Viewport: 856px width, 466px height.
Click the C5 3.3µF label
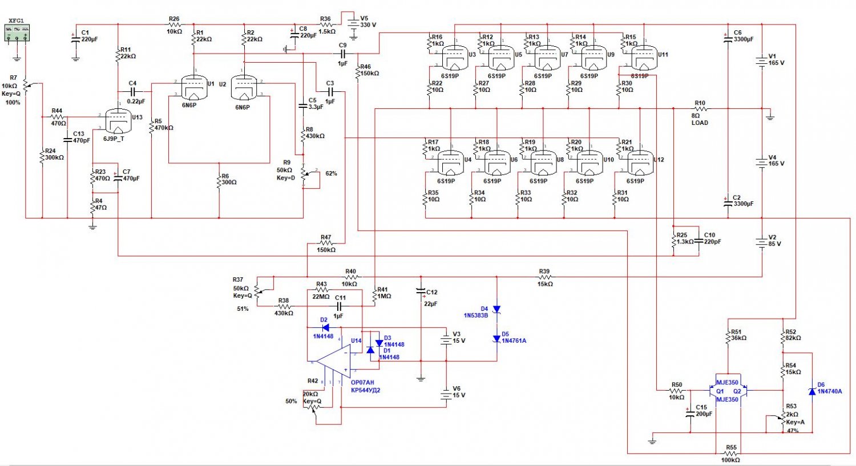pyautogui.click(x=316, y=104)
